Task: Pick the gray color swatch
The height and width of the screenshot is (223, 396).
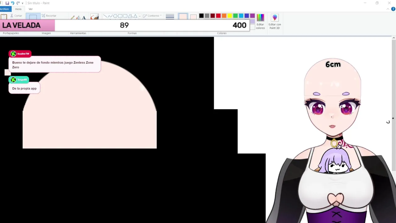Action: coord(207,16)
